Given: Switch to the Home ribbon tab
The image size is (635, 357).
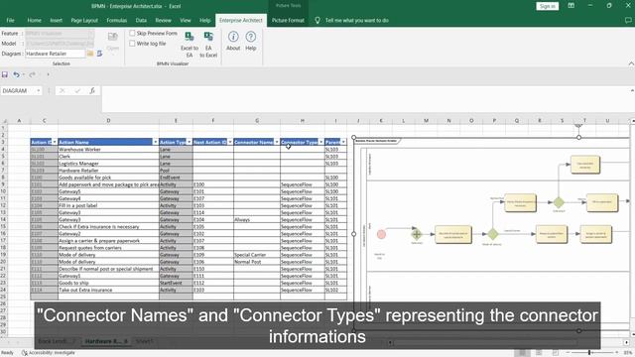Looking at the screenshot, I should pyautogui.click(x=34, y=20).
